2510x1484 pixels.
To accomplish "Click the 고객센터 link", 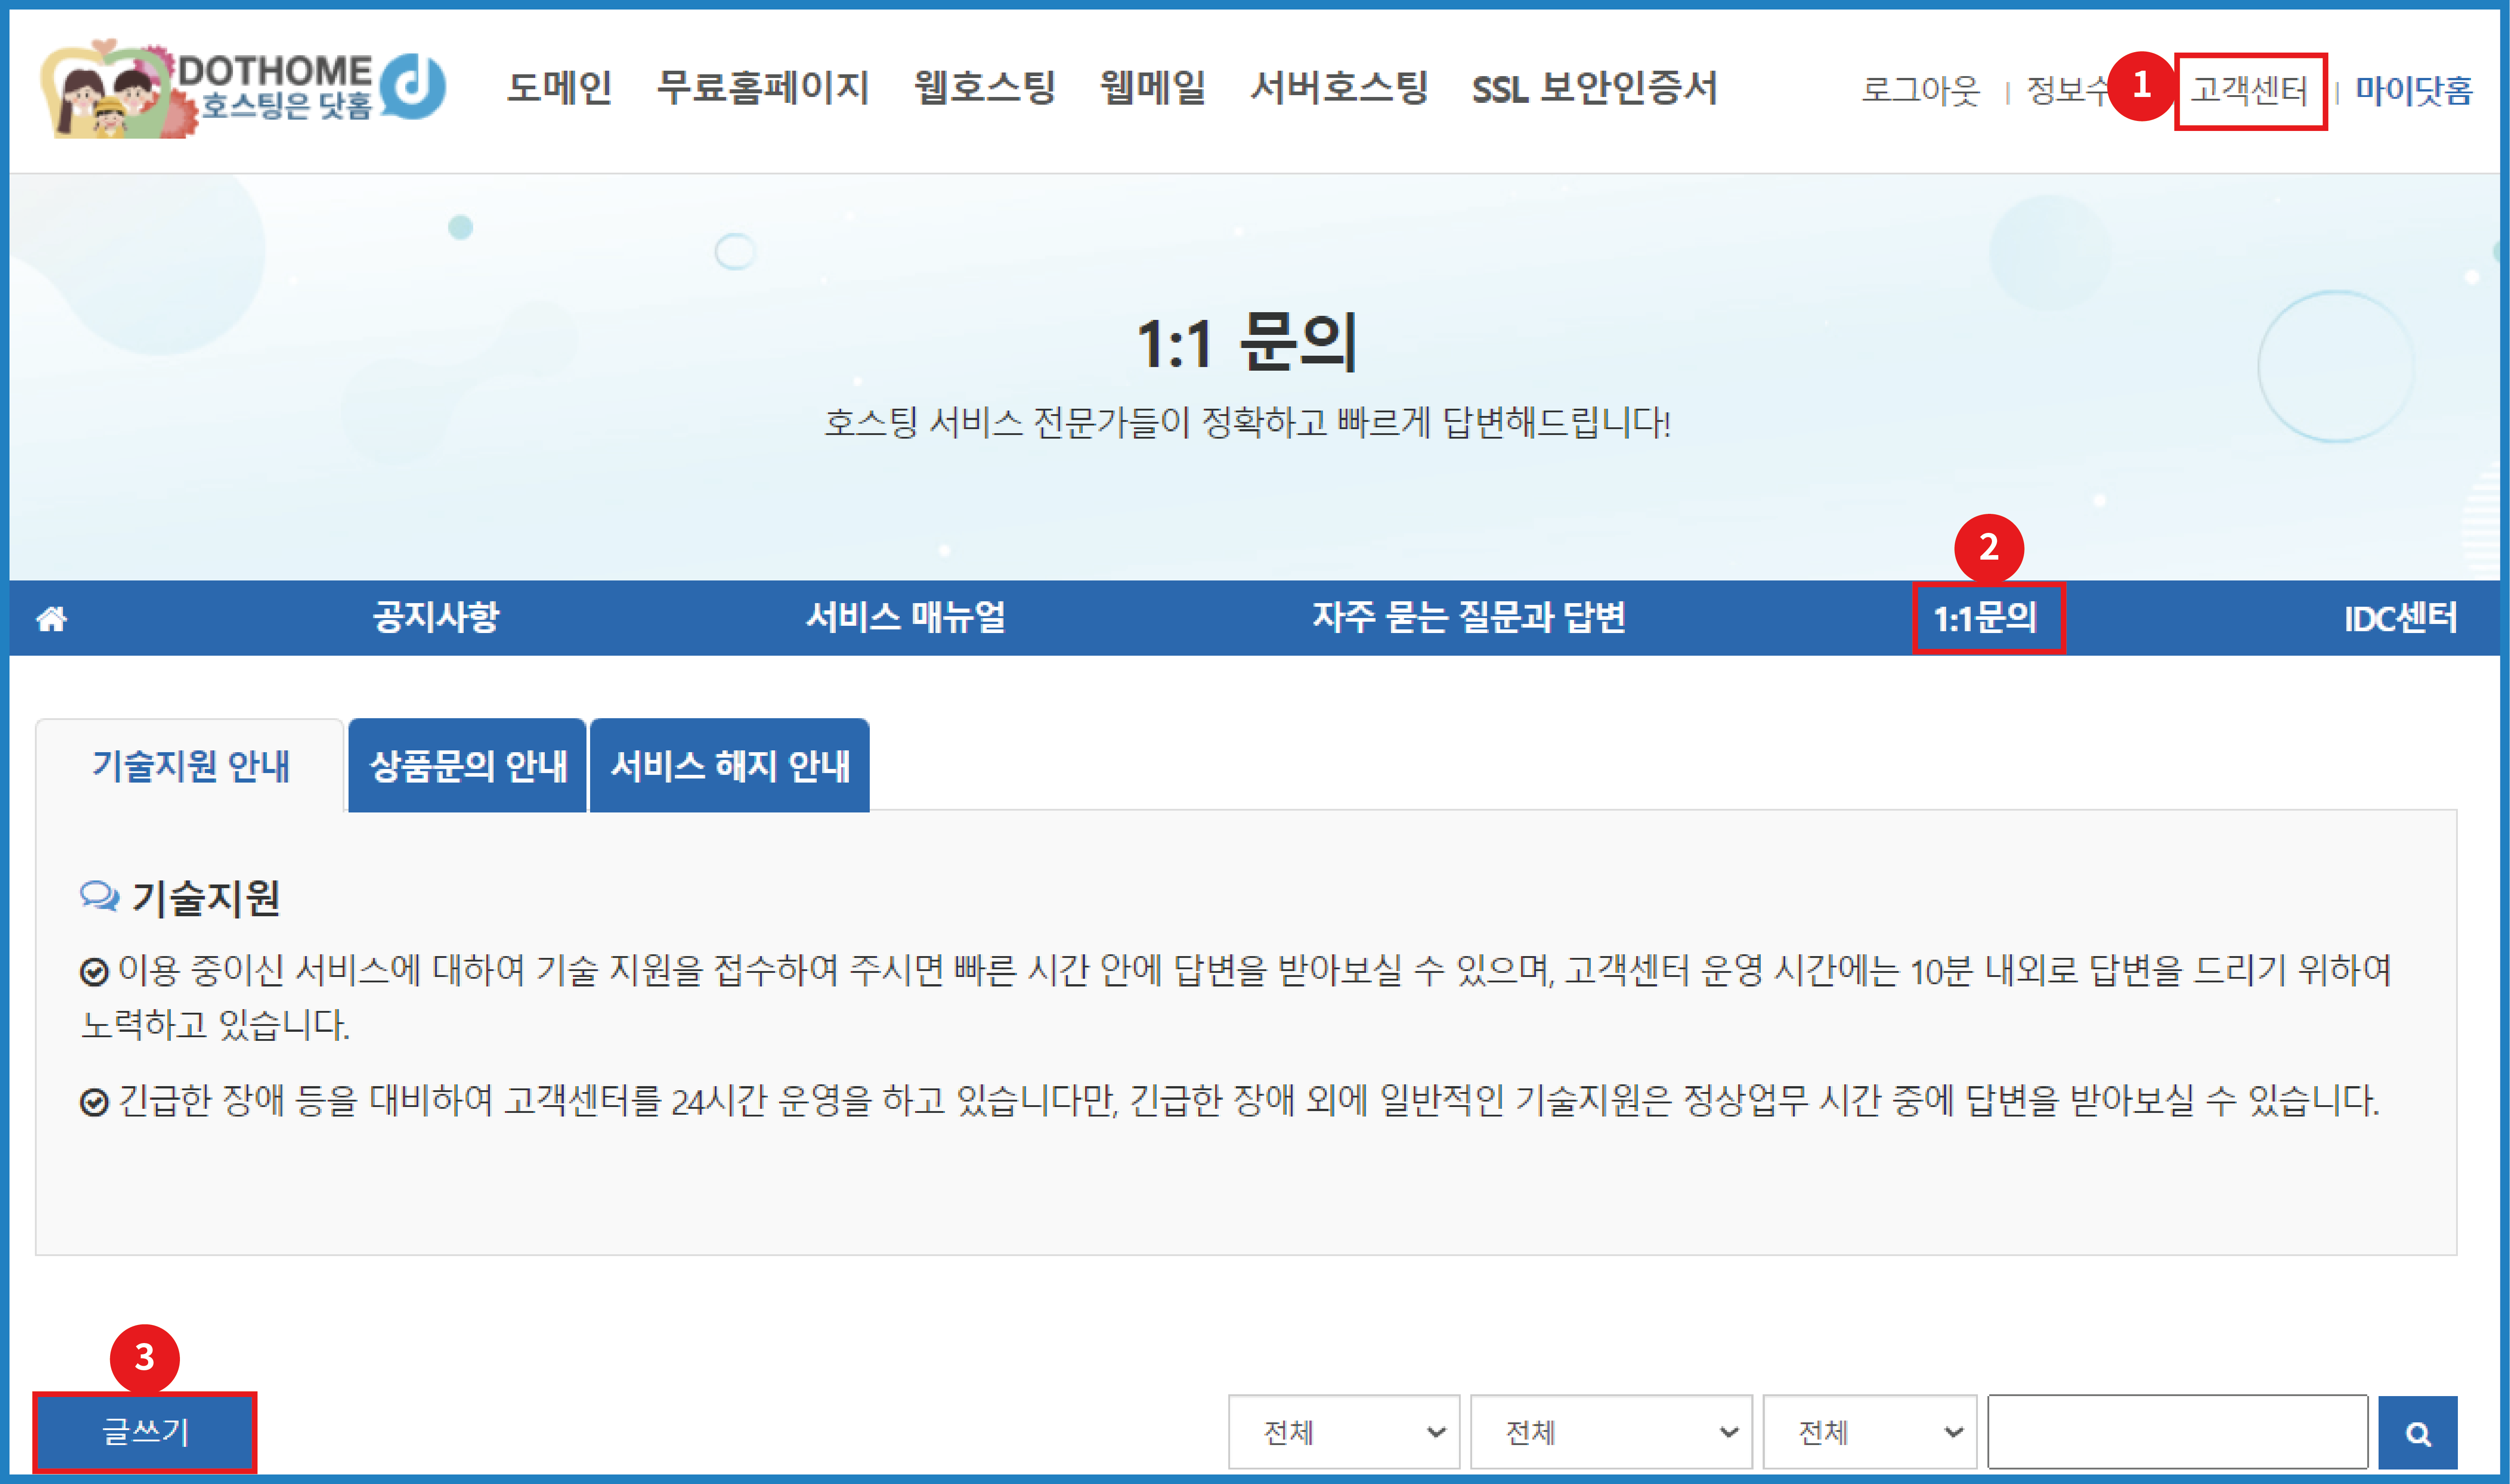I will [2249, 91].
